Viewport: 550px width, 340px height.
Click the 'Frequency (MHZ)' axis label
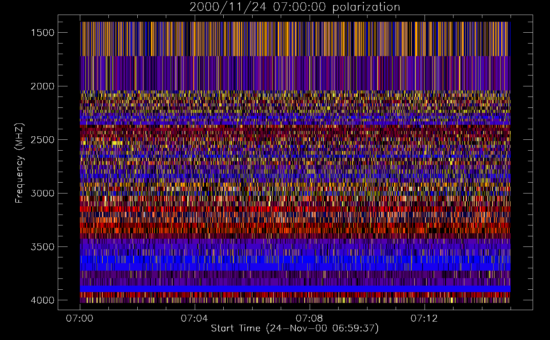[x=19, y=163]
